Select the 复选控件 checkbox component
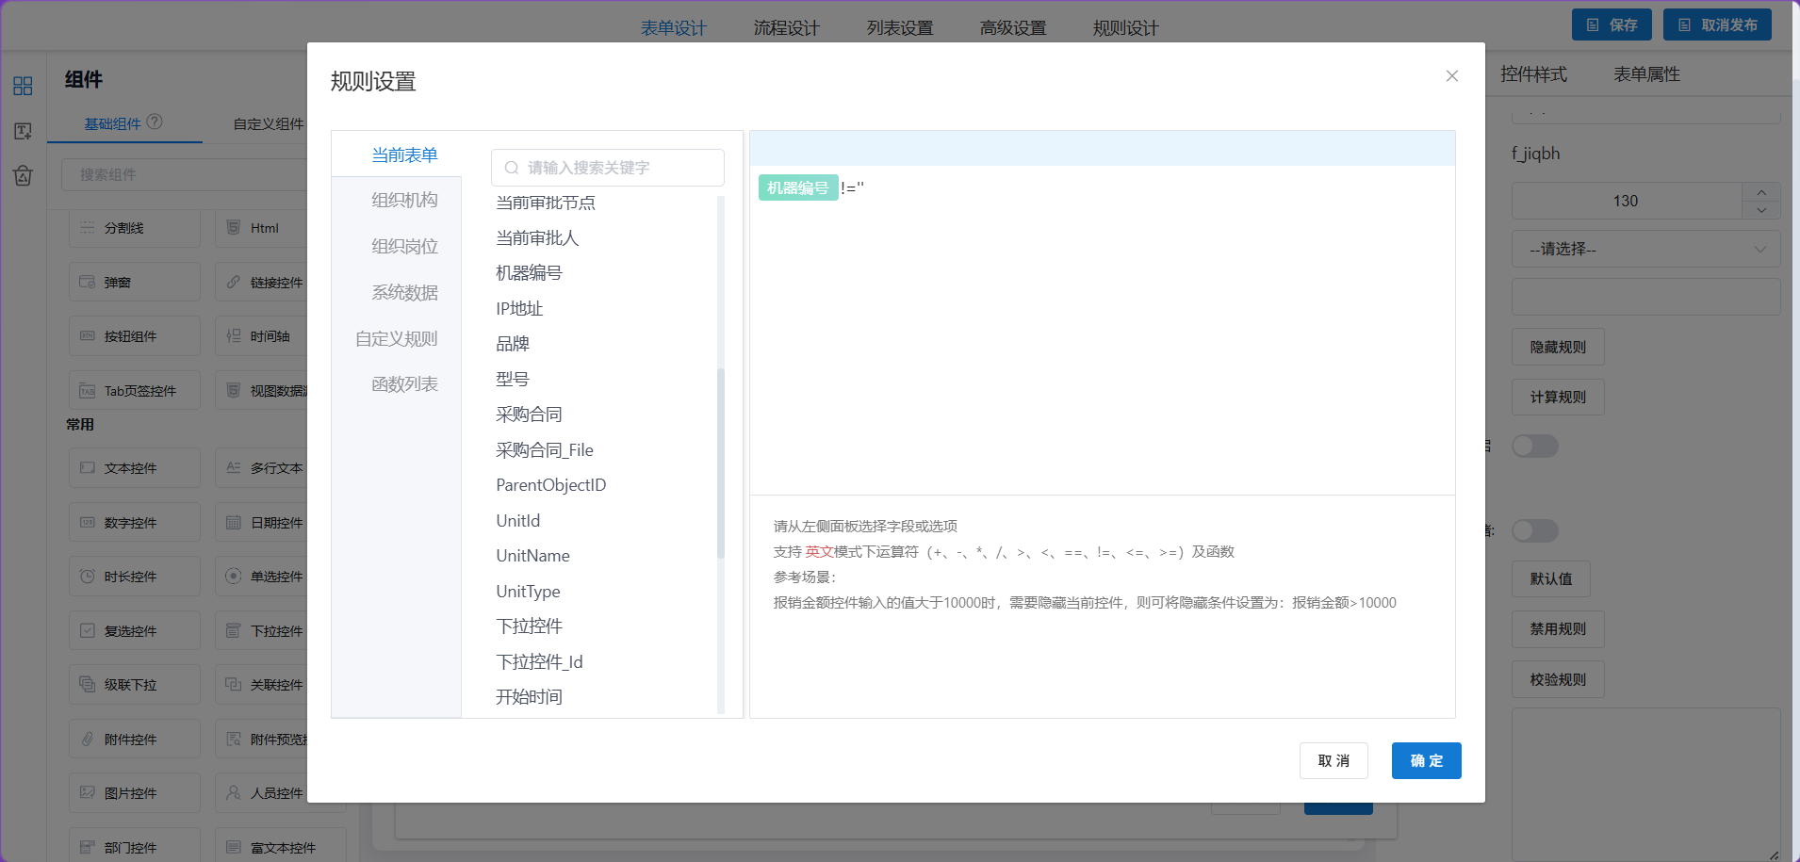The height and width of the screenshot is (862, 1800). point(135,630)
